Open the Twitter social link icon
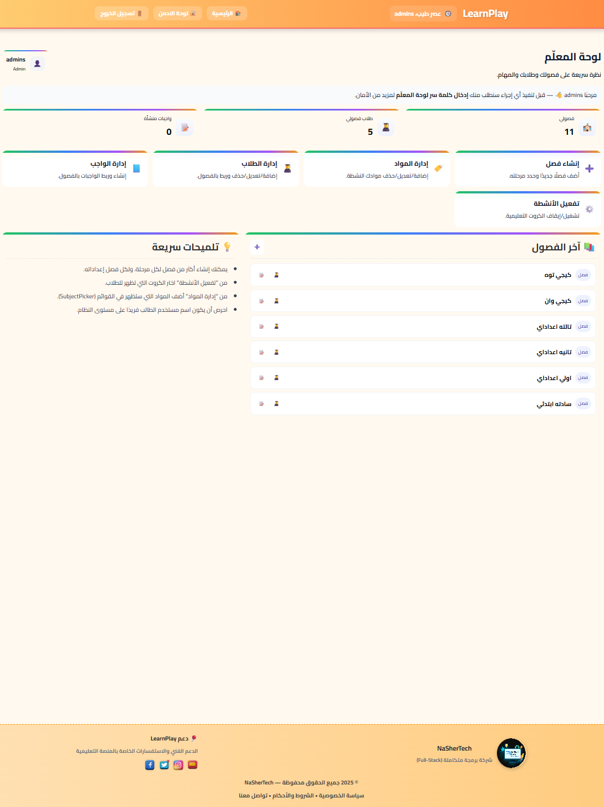 click(164, 765)
